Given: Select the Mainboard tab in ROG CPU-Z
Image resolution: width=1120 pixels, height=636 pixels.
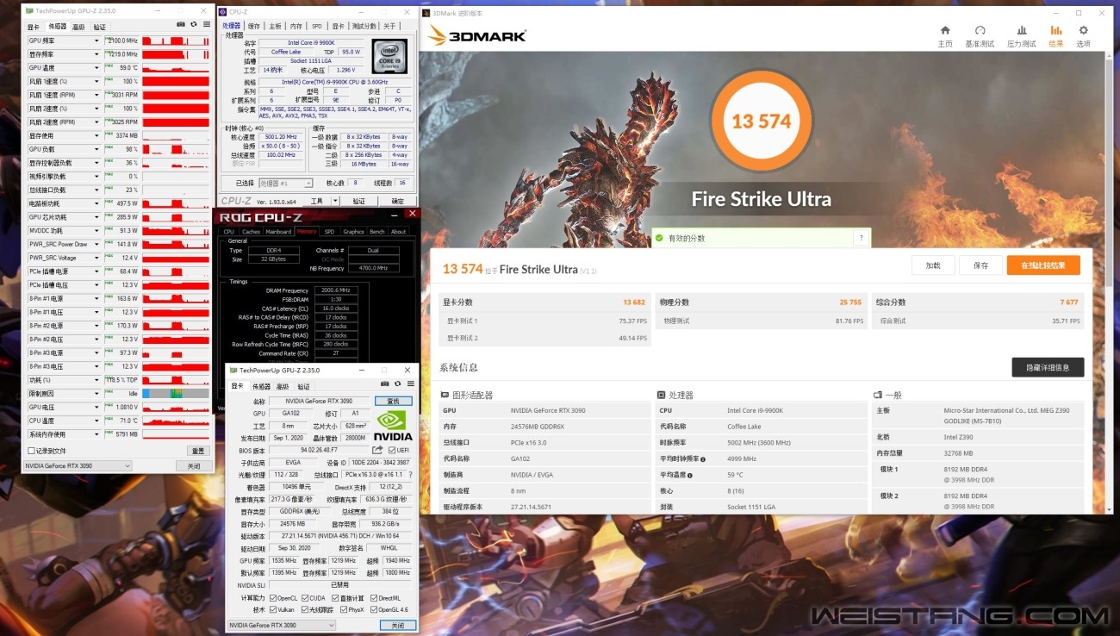Looking at the screenshot, I should (278, 232).
